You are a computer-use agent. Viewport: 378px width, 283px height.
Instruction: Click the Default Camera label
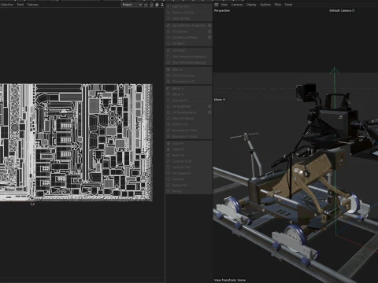pos(342,10)
